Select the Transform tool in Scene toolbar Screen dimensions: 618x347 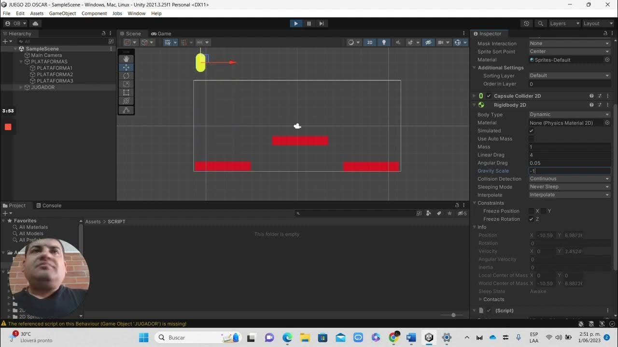click(126, 100)
